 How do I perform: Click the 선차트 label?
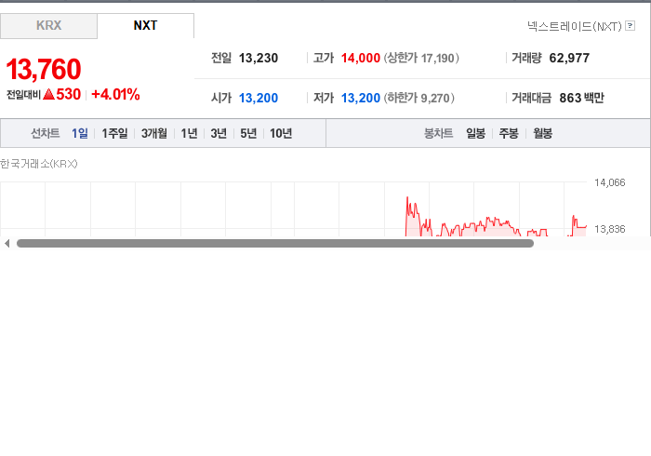[46, 133]
